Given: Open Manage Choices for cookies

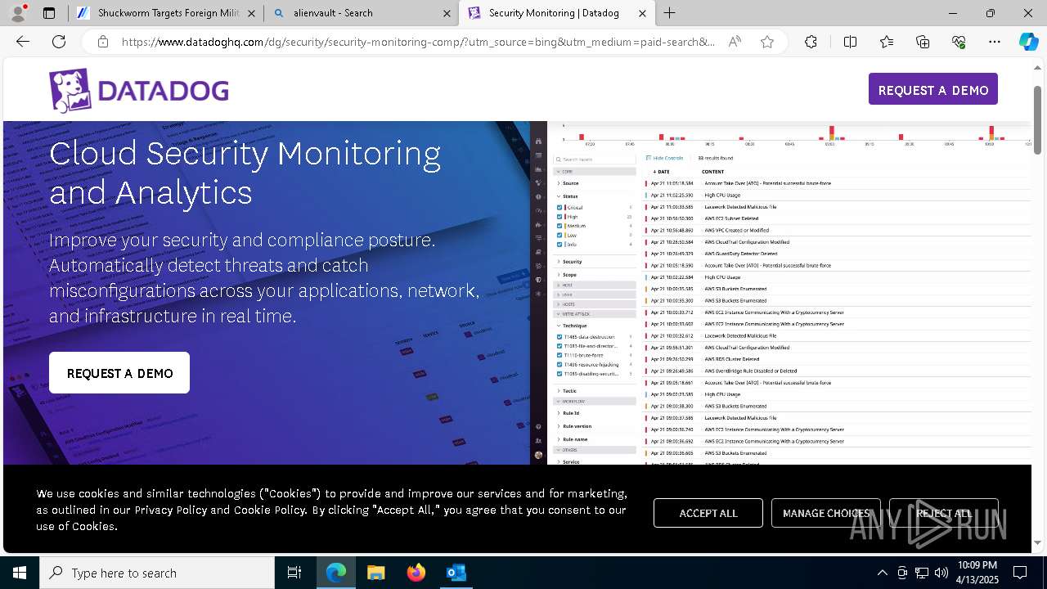Looking at the screenshot, I should (x=826, y=513).
